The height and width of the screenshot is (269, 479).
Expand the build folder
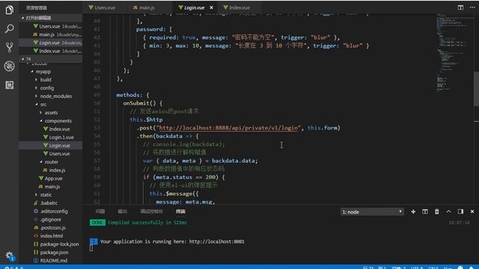point(46,80)
